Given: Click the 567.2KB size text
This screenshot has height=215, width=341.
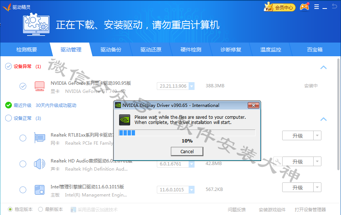Looking at the screenshot, I should tap(214, 189).
